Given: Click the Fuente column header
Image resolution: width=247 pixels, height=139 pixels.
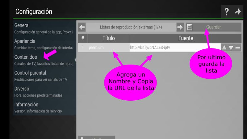Looking at the screenshot, I should pyautogui.click(x=186, y=38).
